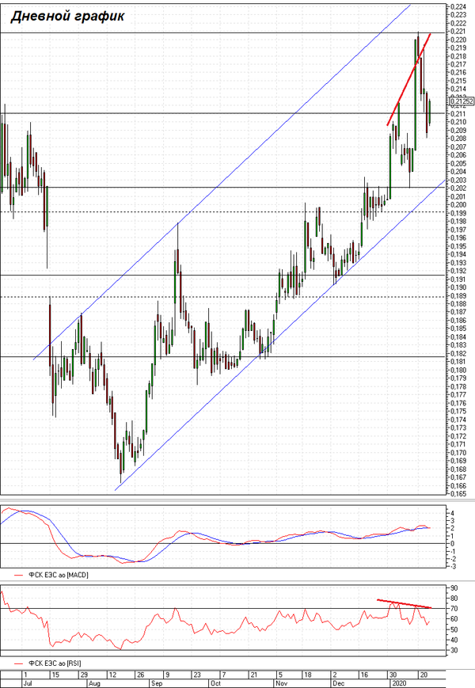This screenshot has height=688, width=475.
Task: Click the 'ФСК ЕЭС ао [RSI]' legend label
Action: click(x=55, y=663)
